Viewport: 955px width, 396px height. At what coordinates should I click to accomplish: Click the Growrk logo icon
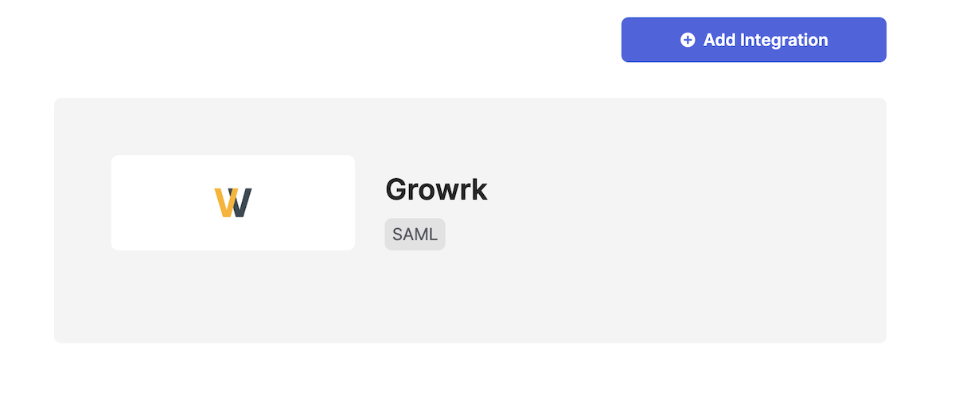[233, 203]
